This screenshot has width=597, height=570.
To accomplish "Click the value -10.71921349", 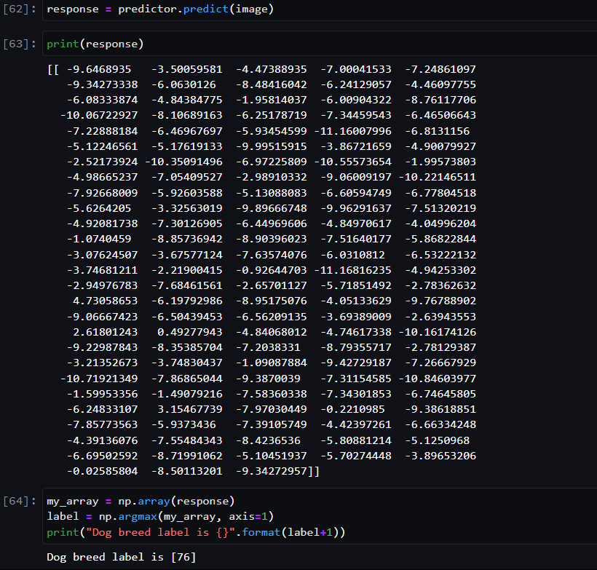I will click(x=99, y=379).
